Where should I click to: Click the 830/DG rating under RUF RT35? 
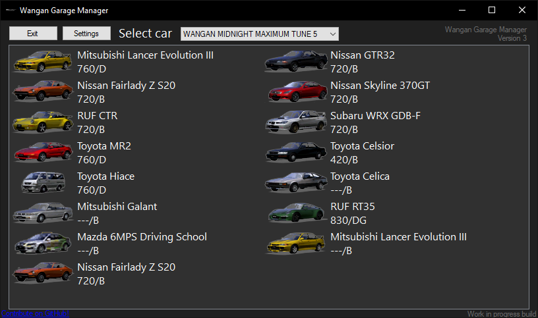(348, 221)
